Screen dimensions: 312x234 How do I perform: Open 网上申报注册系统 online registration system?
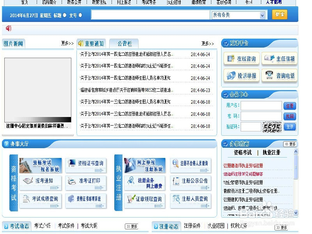145,165
